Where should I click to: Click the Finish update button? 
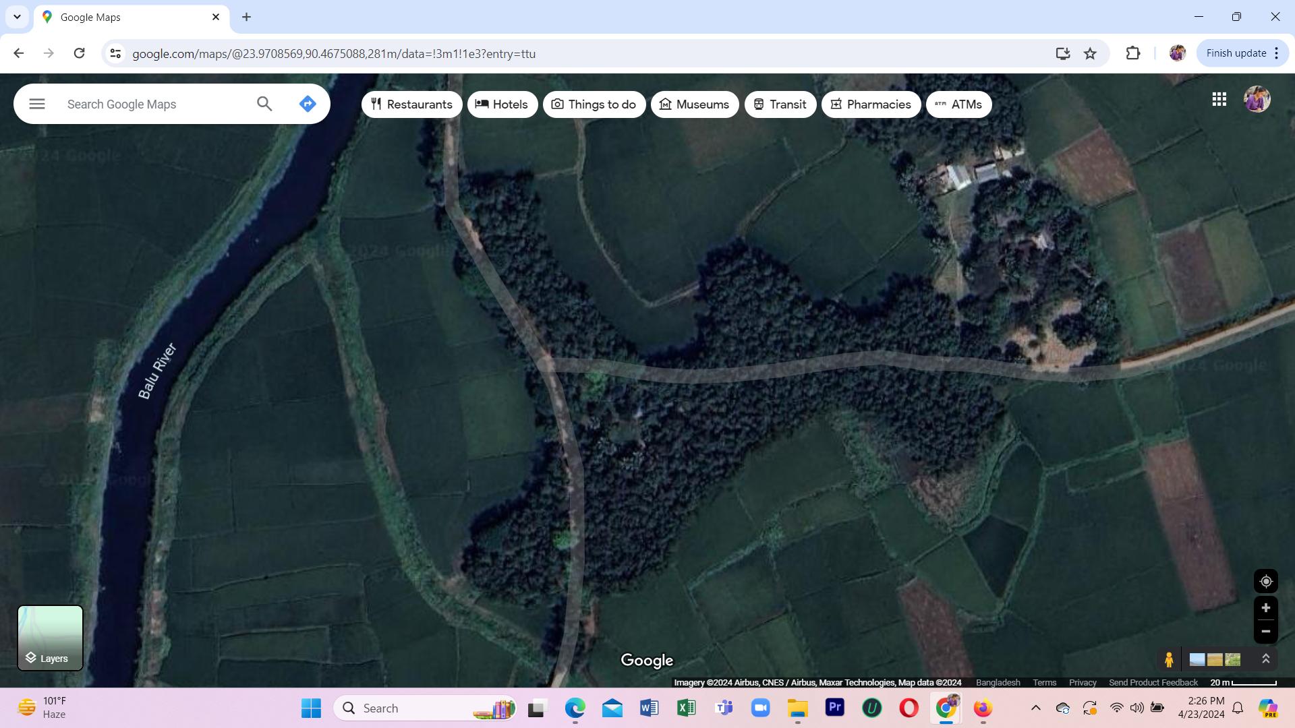coord(1236,53)
